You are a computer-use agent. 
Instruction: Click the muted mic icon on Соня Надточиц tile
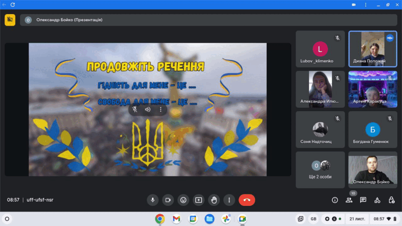(x=338, y=118)
